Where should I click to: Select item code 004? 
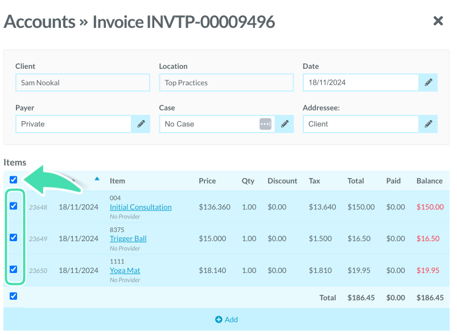pos(115,198)
